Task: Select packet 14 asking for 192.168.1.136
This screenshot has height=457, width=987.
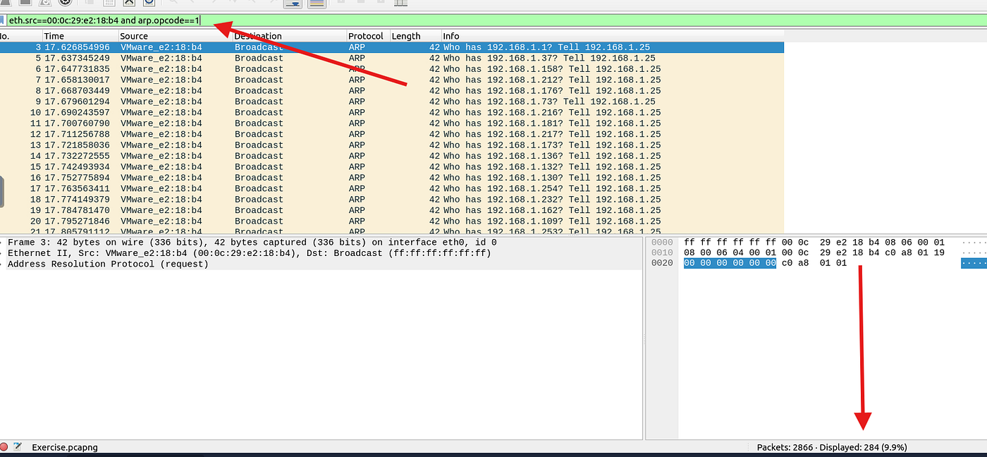Action: tap(391, 156)
